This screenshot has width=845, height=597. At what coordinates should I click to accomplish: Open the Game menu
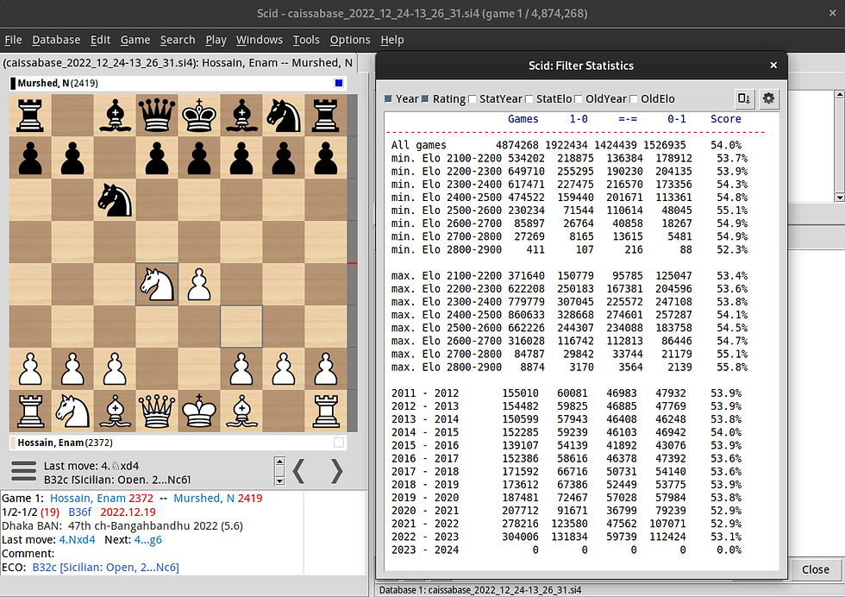[x=135, y=40]
